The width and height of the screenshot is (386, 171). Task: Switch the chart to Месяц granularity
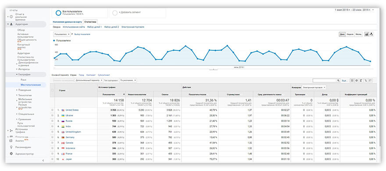tap(358, 35)
